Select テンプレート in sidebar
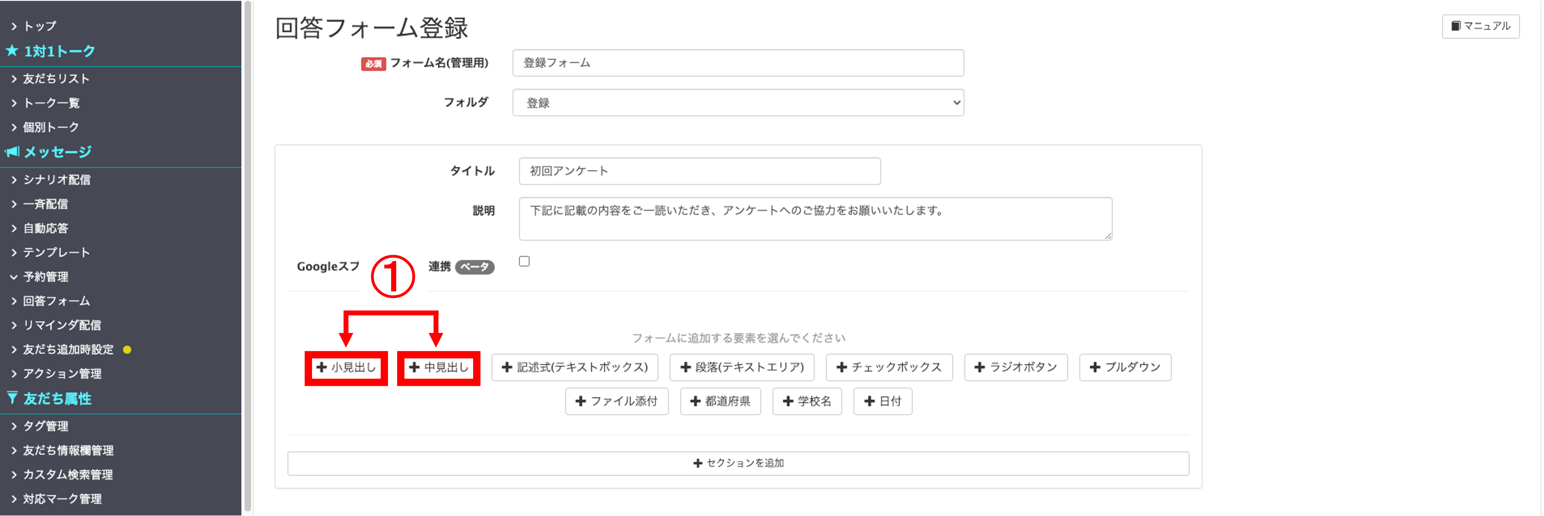The image size is (1544, 516). [56, 253]
